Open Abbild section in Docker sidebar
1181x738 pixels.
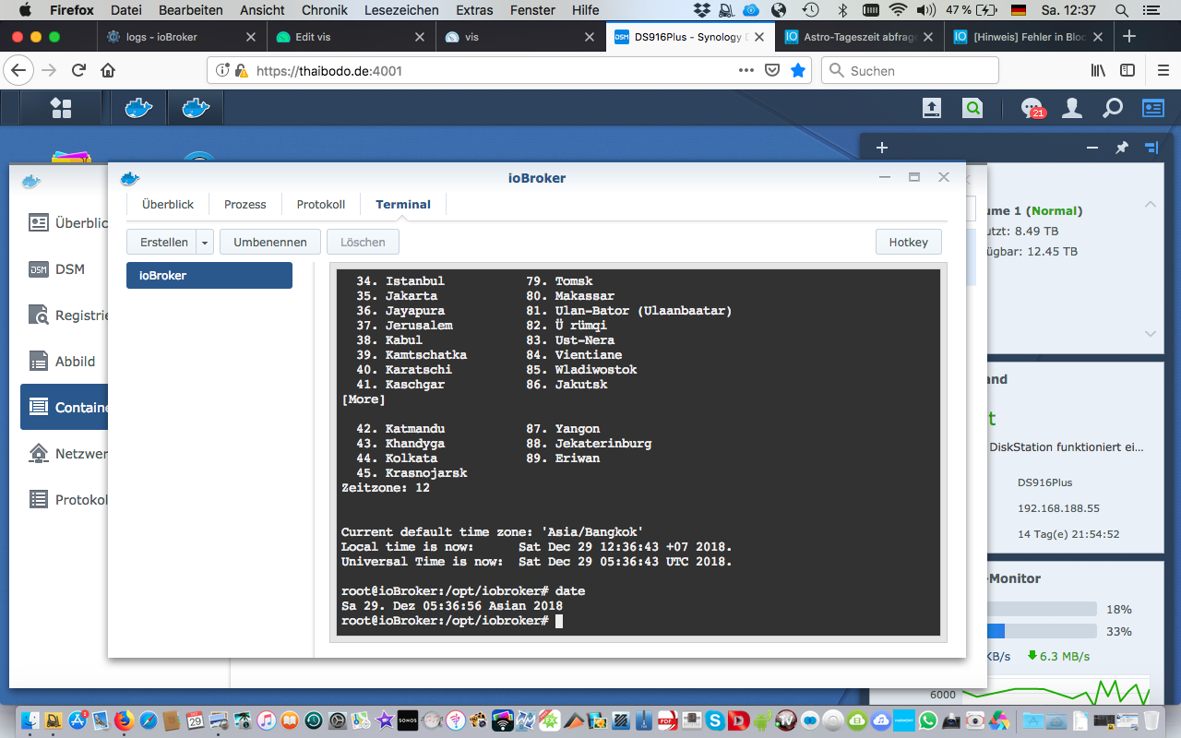click(65, 362)
